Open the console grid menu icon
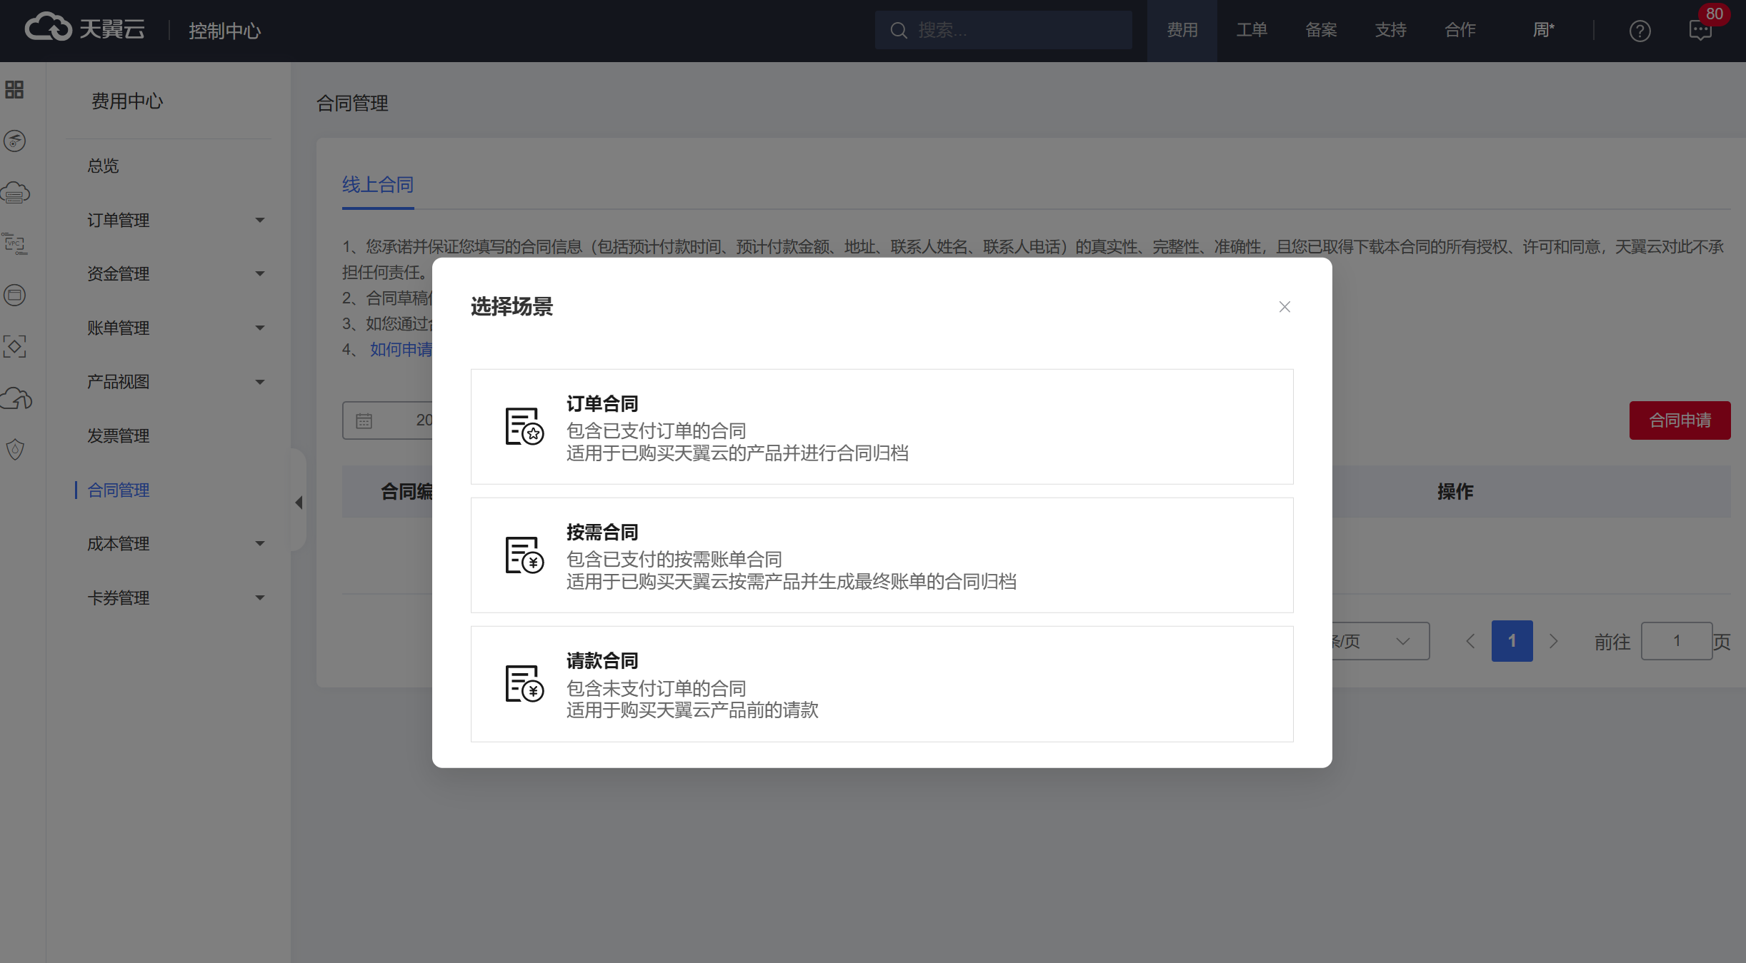 point(14,91)
